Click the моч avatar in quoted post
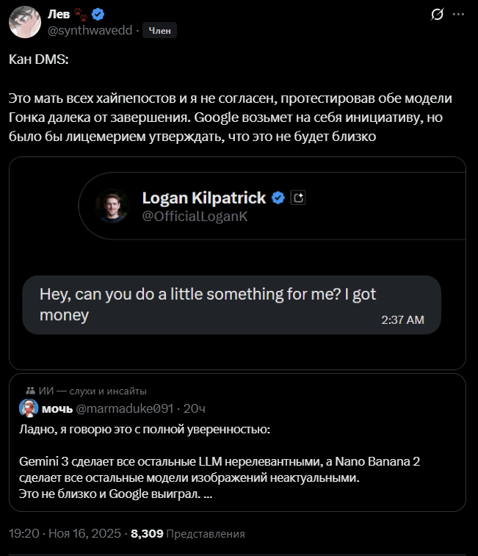478x556 pixels. pos(29,408)
